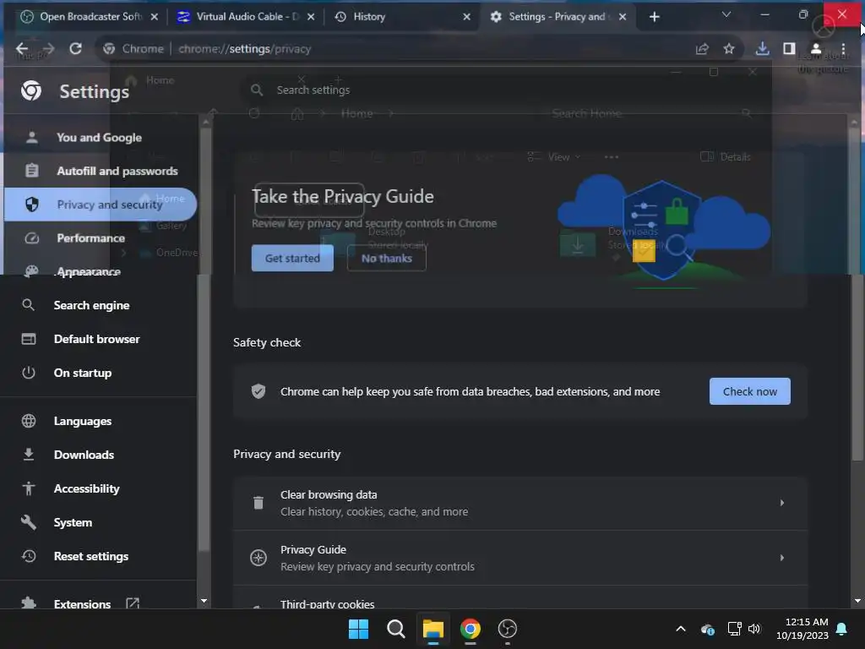Dismiss Privacy Guide with No thanks
The height and width of the screenshot is (649, 865).
387,259
